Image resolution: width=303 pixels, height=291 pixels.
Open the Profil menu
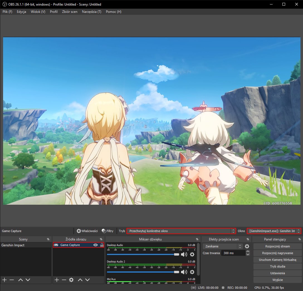pos(54,12)
